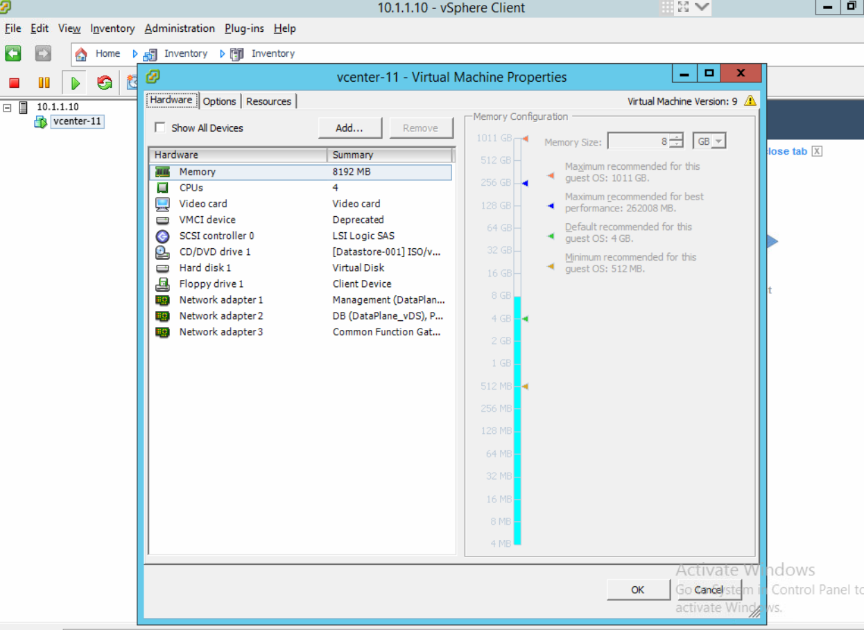This screenshot has width=864, height=630.
Task: Click the Hard disk 1 icon
Action: 162,268
